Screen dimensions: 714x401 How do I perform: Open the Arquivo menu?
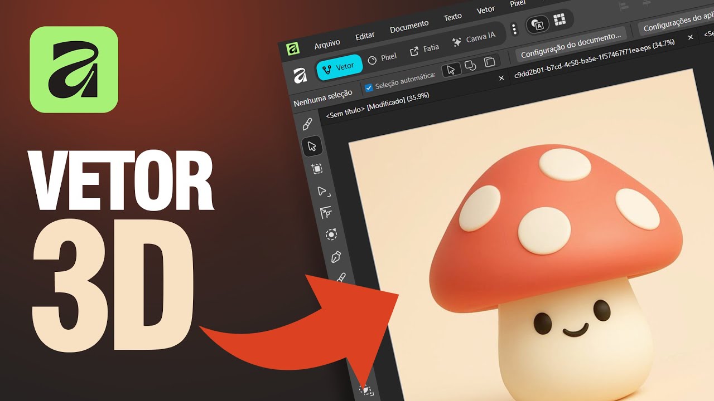pos(327,45)
